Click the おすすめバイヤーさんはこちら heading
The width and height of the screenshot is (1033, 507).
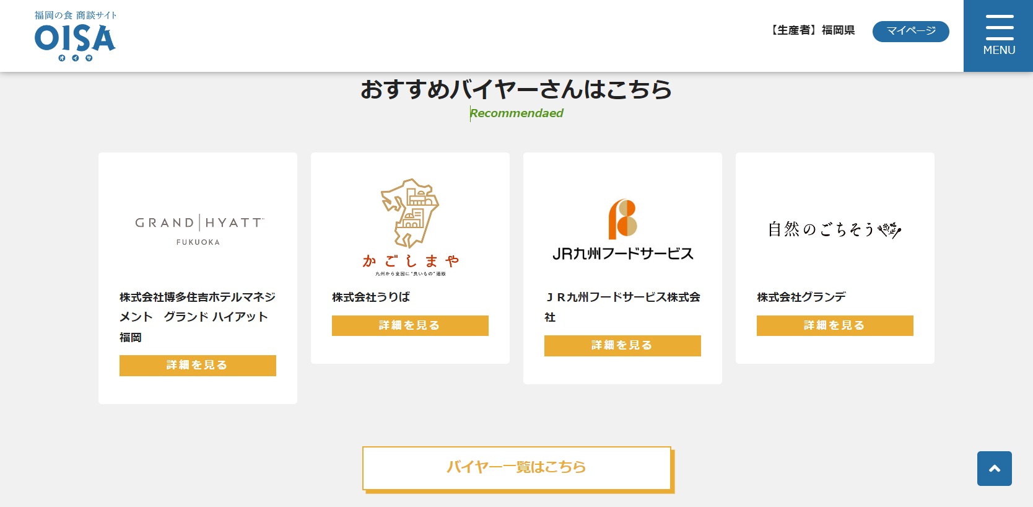[x=516, y=89]
